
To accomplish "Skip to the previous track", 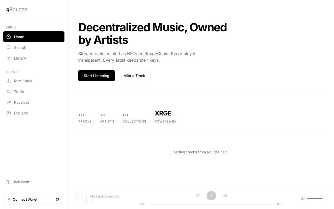I will coord(198,196).
